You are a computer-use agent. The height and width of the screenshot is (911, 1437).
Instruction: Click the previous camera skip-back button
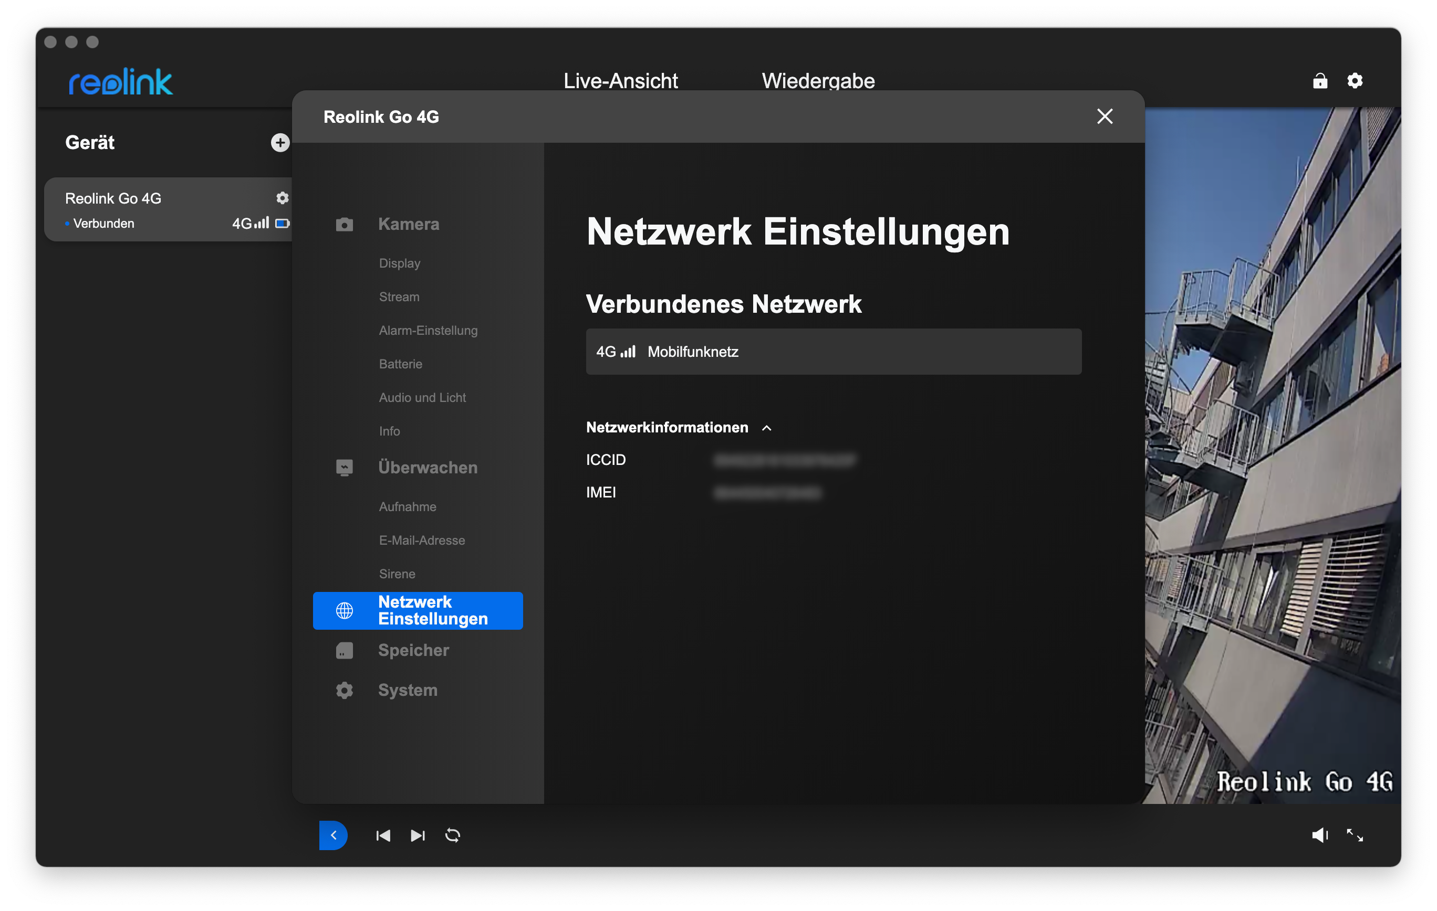tap(383, 835)
